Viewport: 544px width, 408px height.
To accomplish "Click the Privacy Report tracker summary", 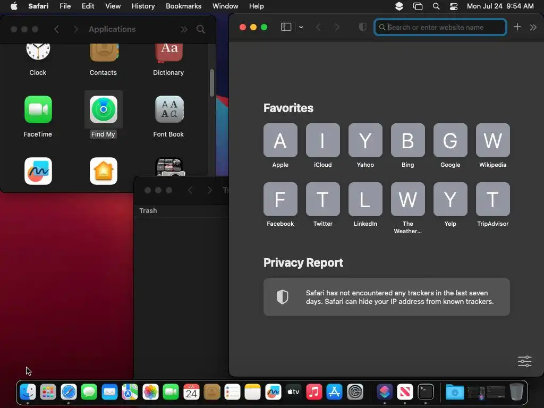I will tap(387, 297).
